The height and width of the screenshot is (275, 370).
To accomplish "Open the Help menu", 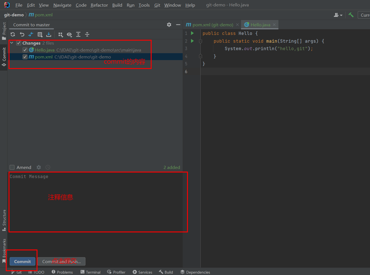I will pos(190,5).
